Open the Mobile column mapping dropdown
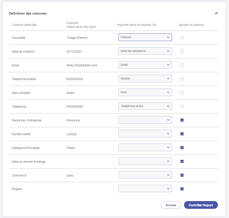This screenshot has width=229, height=218. [x=145, y=79]
